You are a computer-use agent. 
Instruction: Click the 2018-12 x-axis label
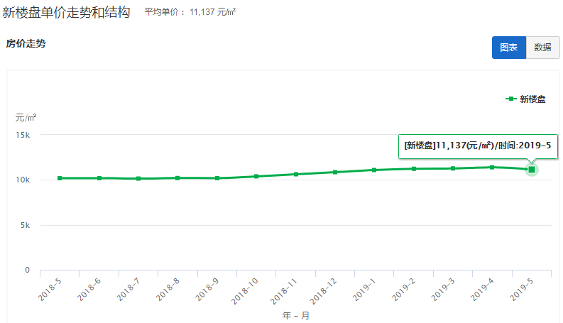pyautogui.click(x=323, y=292)
